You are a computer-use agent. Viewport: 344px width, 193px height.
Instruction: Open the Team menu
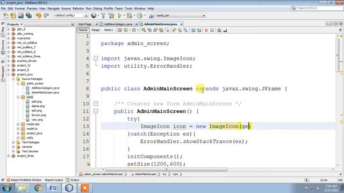click(119, 9)
